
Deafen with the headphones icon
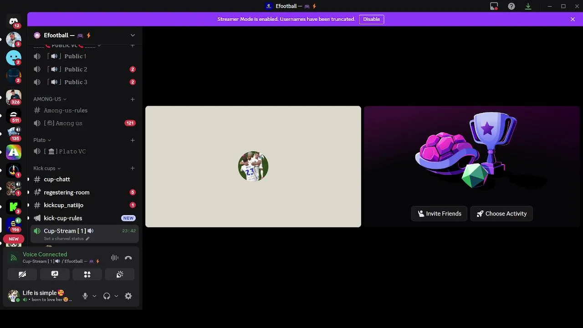click(x=107, y=296)
